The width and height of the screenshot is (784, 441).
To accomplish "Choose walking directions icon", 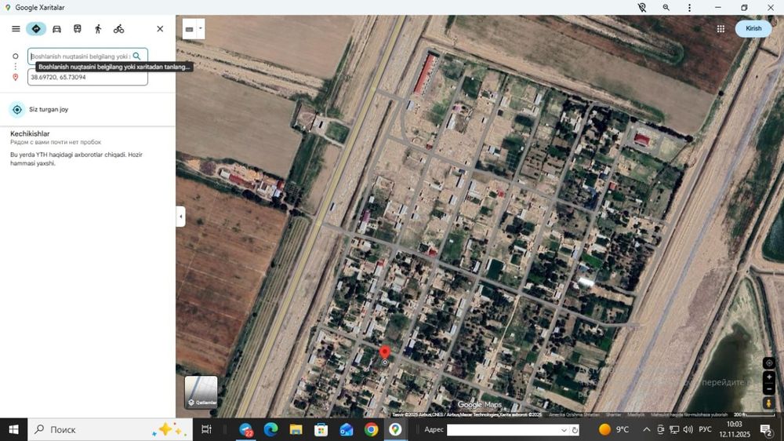I will [x=98, y=29].
